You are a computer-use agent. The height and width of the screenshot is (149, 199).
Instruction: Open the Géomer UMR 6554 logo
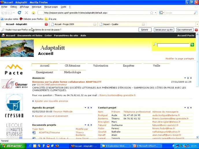tap(14, 84)
